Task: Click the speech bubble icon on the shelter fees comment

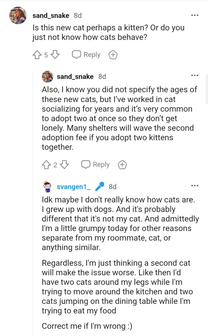Action: 86,164
